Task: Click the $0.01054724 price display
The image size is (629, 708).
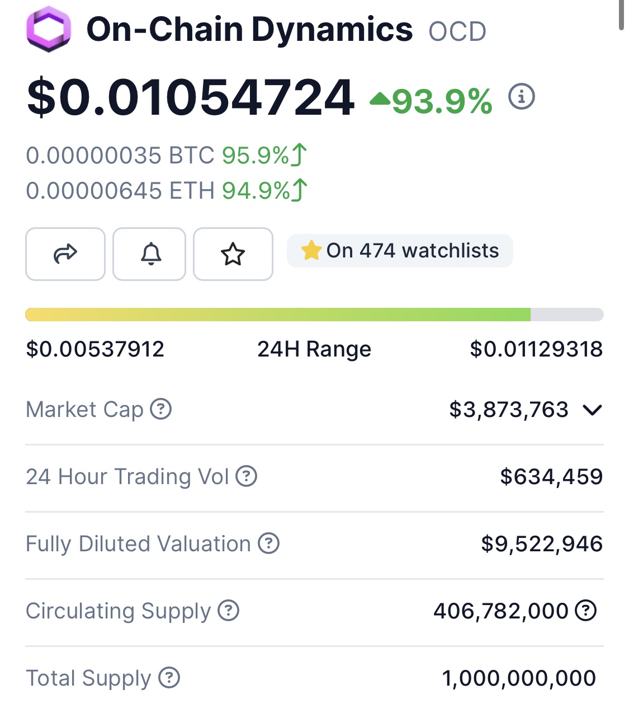Action: click(191, 97)
